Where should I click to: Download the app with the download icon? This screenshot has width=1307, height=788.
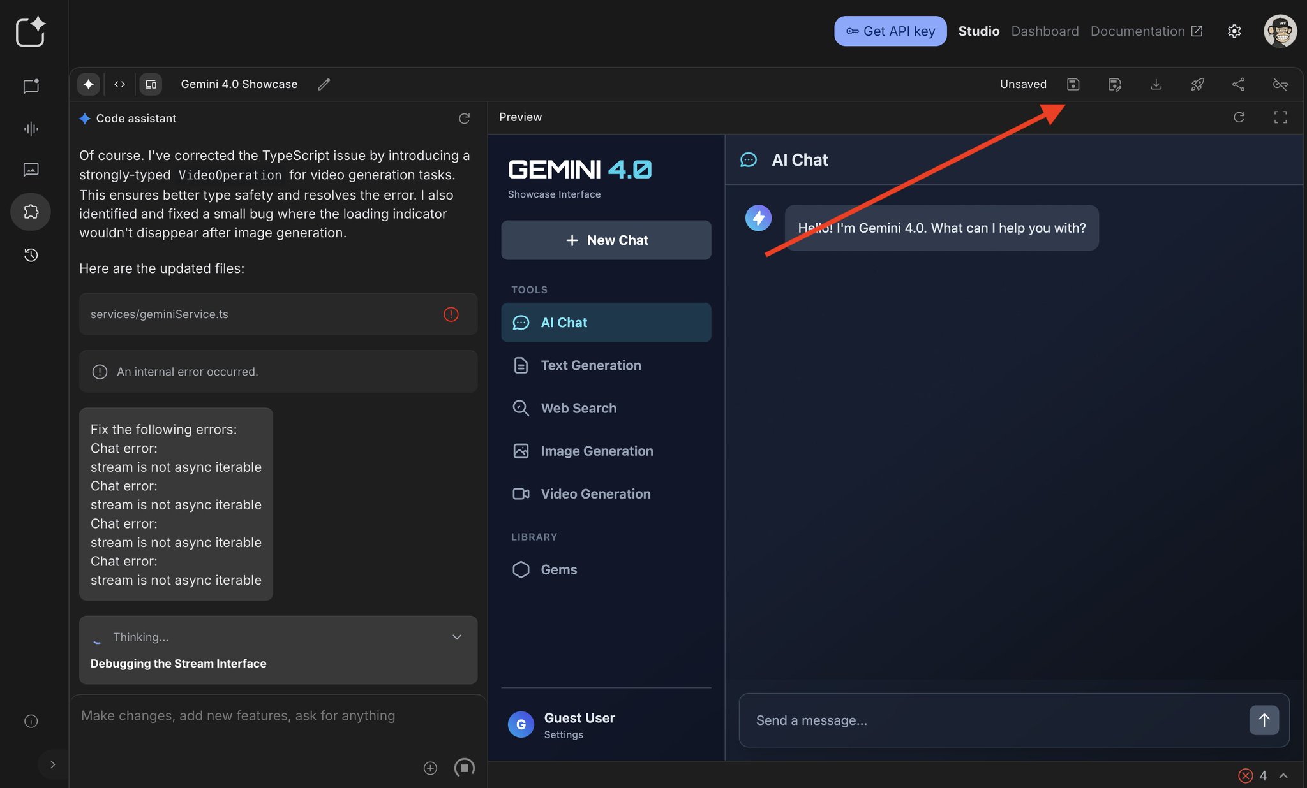point(1156,84)
